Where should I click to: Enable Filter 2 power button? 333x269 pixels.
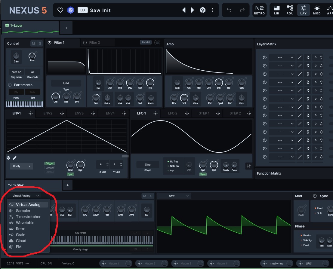[85, 43]
